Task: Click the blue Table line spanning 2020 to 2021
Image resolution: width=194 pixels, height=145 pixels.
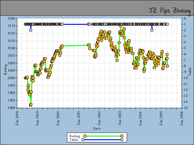Action: click(x=75, y=24)
